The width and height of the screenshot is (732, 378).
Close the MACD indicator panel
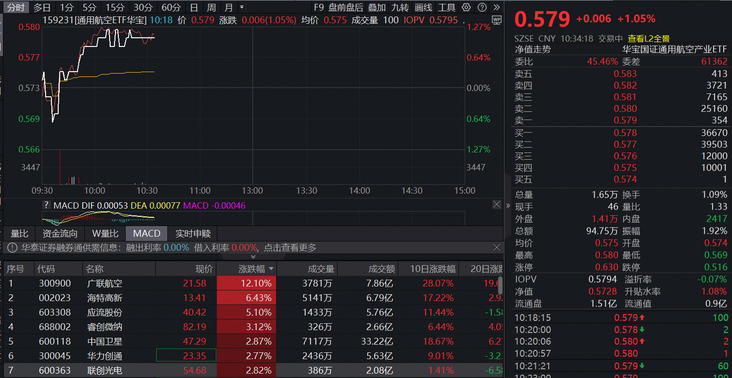496,205
